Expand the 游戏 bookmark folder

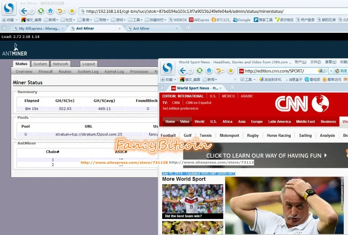click(x=118, y=20)
